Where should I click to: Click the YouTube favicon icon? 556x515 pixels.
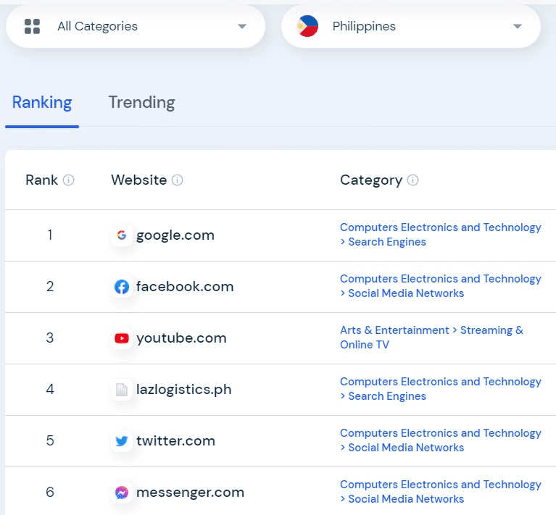(x=122, y=338)
